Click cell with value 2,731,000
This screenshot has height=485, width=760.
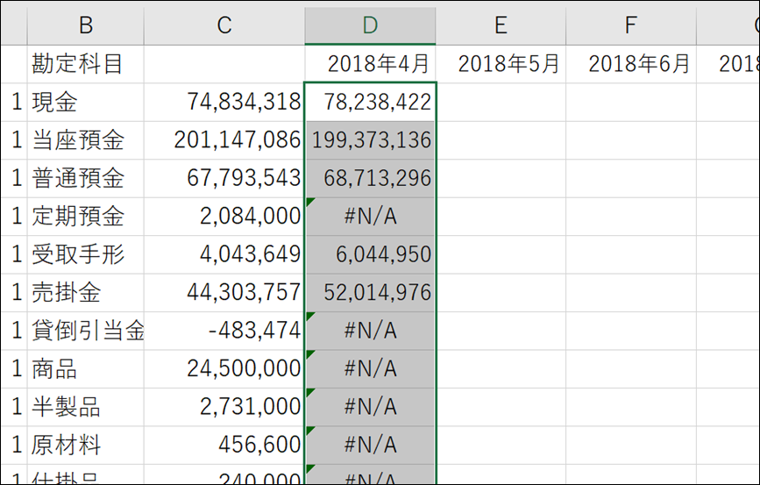[224, 407]
